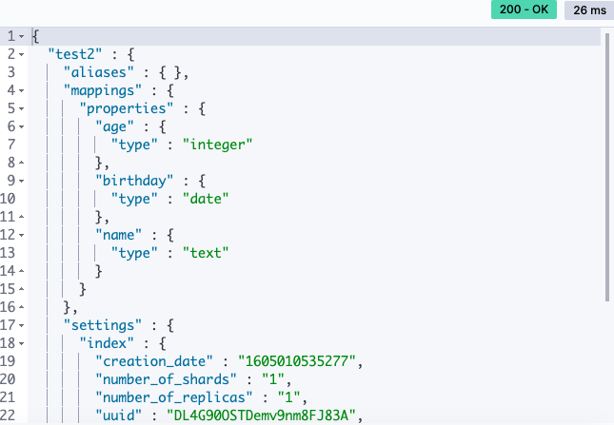614x425 pixels.
Task: Collapse the fold arrow on line 1
Action: 21,36
